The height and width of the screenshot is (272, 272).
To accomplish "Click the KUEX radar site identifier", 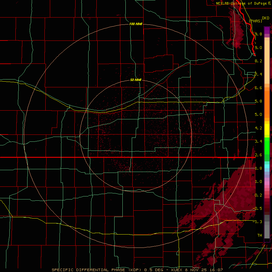I will 177,270.
